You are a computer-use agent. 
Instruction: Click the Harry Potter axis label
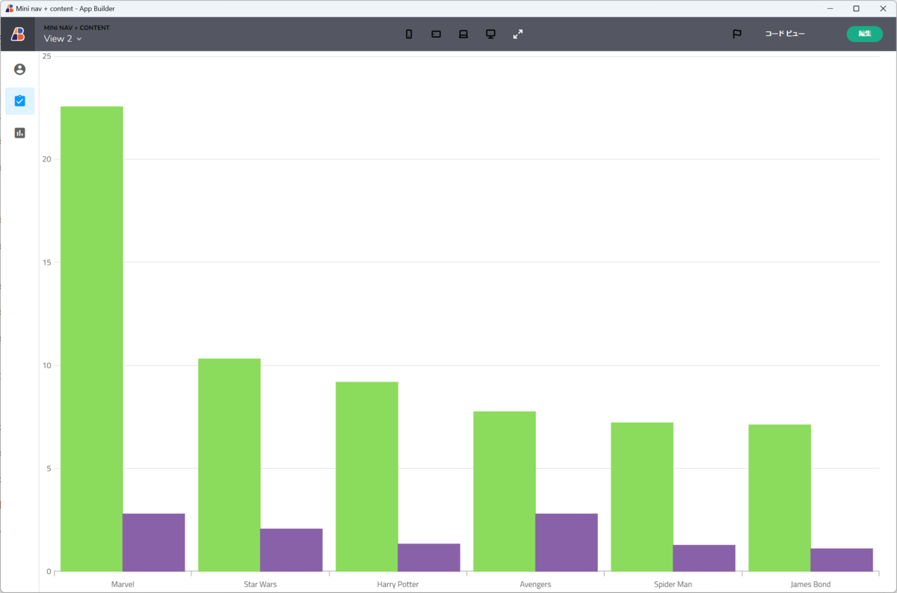click(398, 584)
